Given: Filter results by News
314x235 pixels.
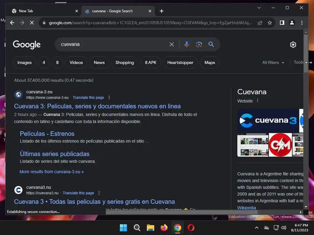Looking at the screenshot, I should [99, 62].
